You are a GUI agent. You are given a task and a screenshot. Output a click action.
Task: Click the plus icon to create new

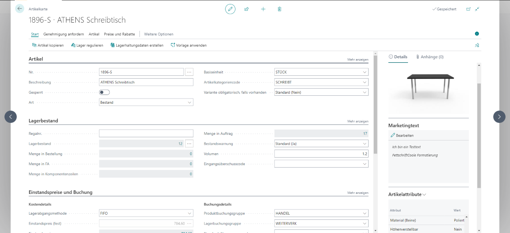point(263,9)
